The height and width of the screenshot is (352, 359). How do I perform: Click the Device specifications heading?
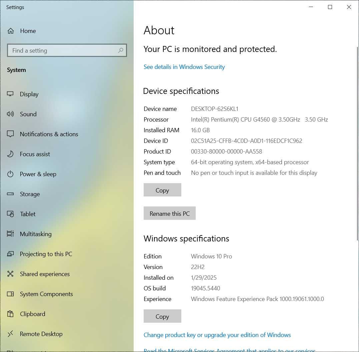(181, 91)
